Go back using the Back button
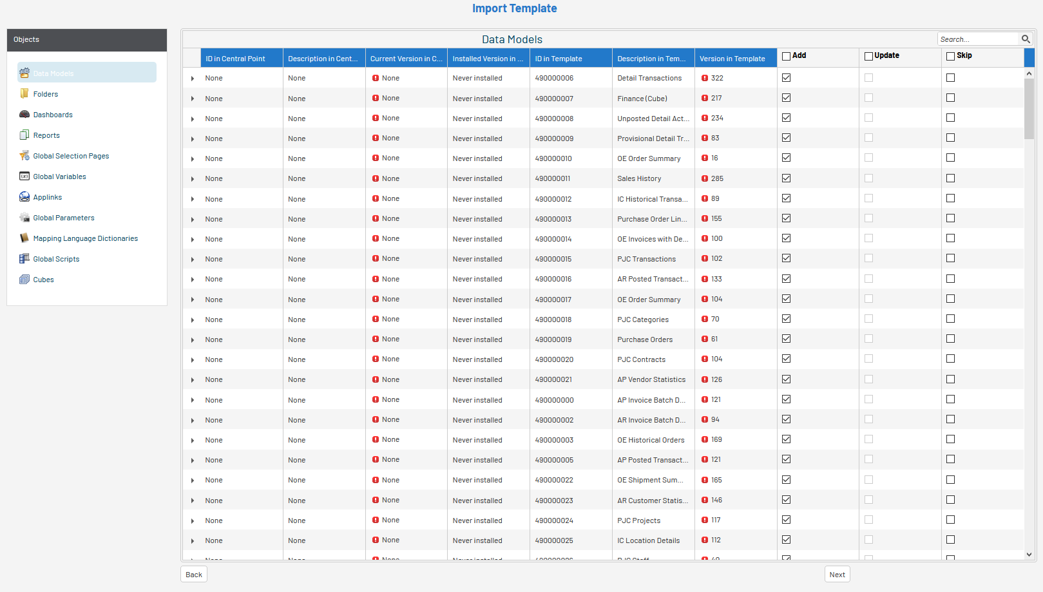This screenshot has width=1043, height=592. 194,575
